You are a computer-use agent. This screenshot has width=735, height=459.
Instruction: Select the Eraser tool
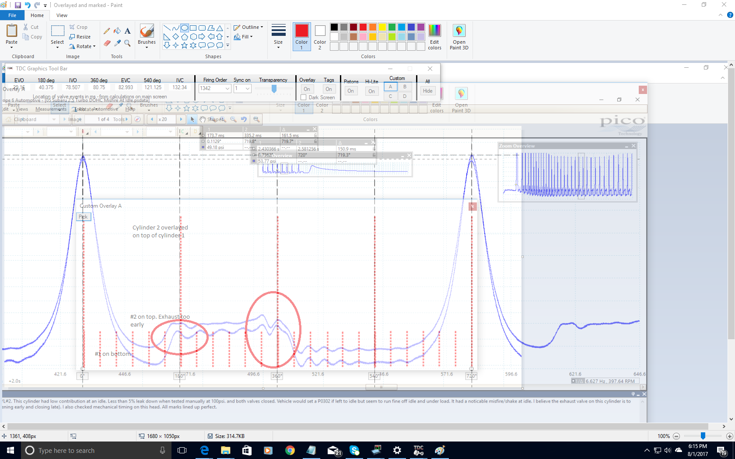coord(106,43)
